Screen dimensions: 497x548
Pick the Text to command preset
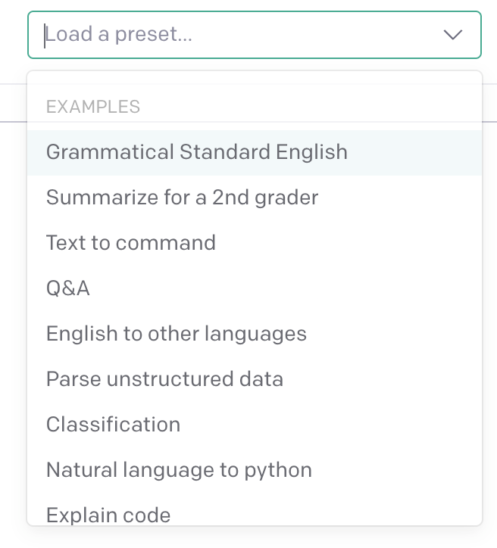(x=131, y=243)
